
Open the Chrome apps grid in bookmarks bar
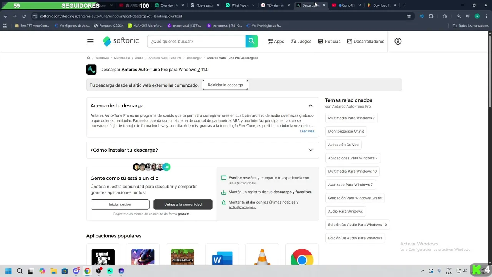(5, 26)
